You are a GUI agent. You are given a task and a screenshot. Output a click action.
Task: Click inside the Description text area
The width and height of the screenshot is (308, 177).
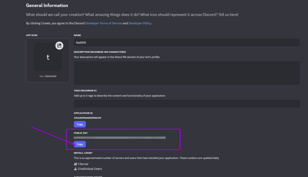coord(186,72)
